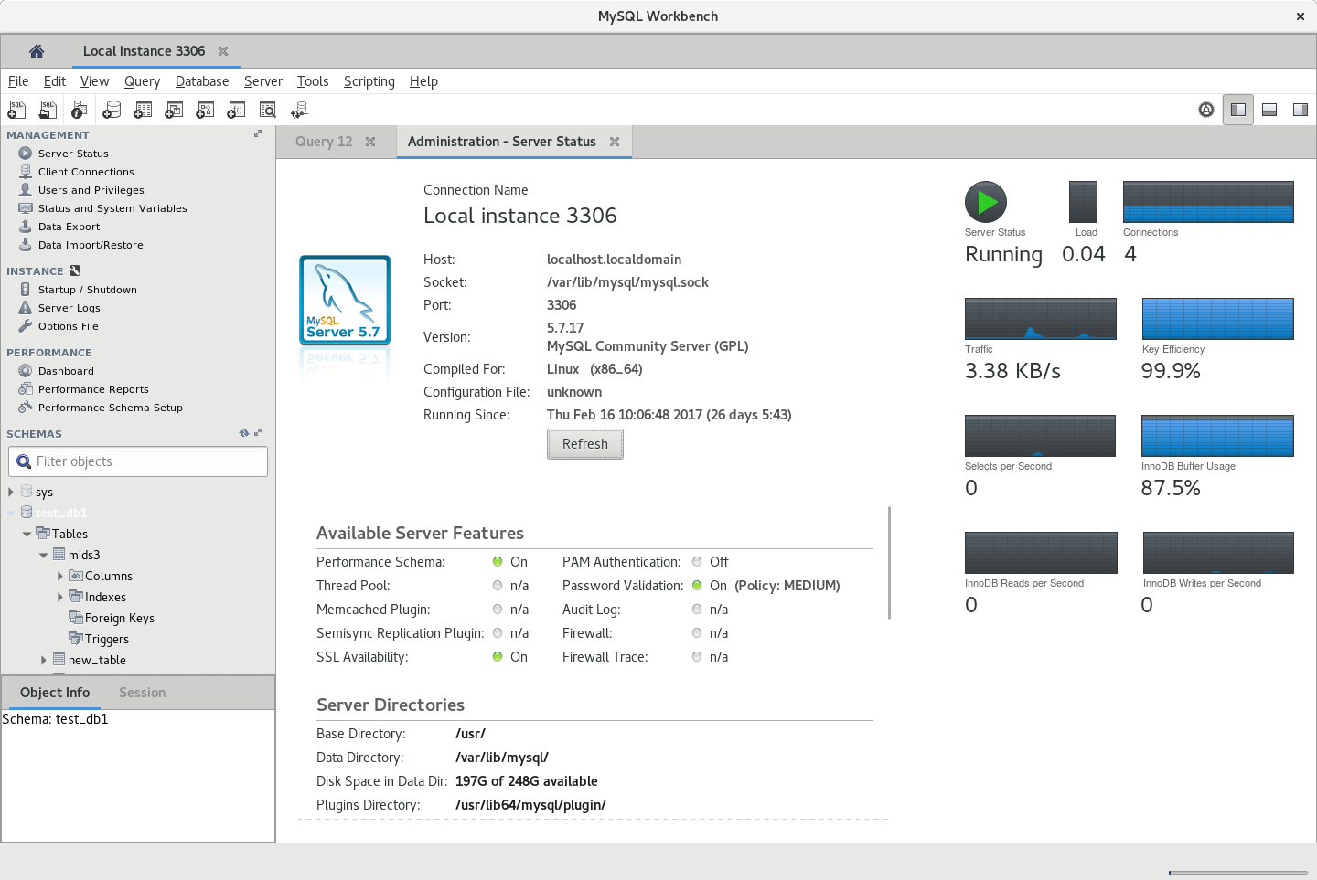Image resolution: width=1317 pixels, height=880 pixels.
Task: Open the Help menu
Action: coord(423,81)
